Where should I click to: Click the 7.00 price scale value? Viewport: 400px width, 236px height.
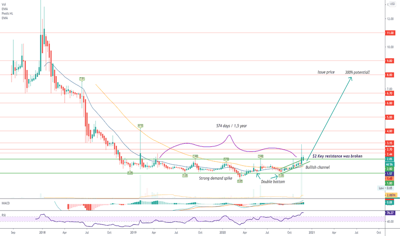pyautogui.click(x=390, y=89)
